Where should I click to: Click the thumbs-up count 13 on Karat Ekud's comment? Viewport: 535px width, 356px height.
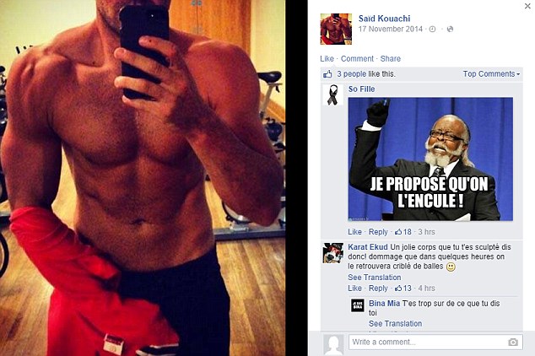[x=403, y=289]
